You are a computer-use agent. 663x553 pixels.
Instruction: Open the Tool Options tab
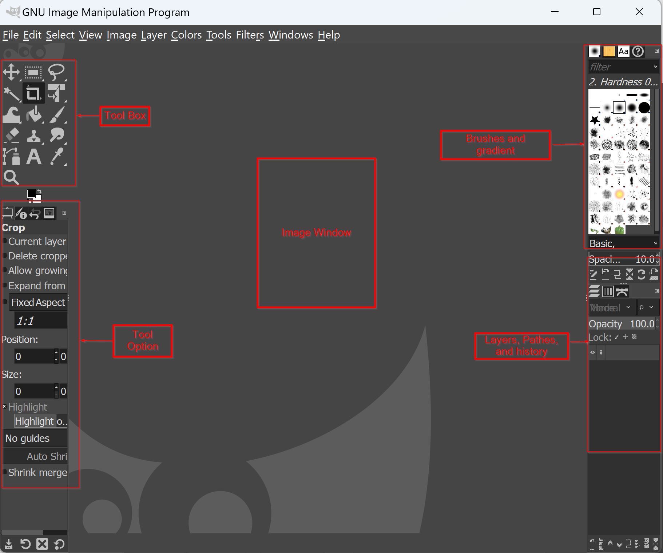(7, 213)
